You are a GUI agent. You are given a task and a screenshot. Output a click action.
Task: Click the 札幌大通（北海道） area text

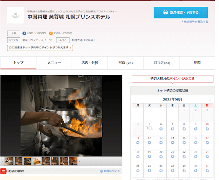(x=83, y=40)
